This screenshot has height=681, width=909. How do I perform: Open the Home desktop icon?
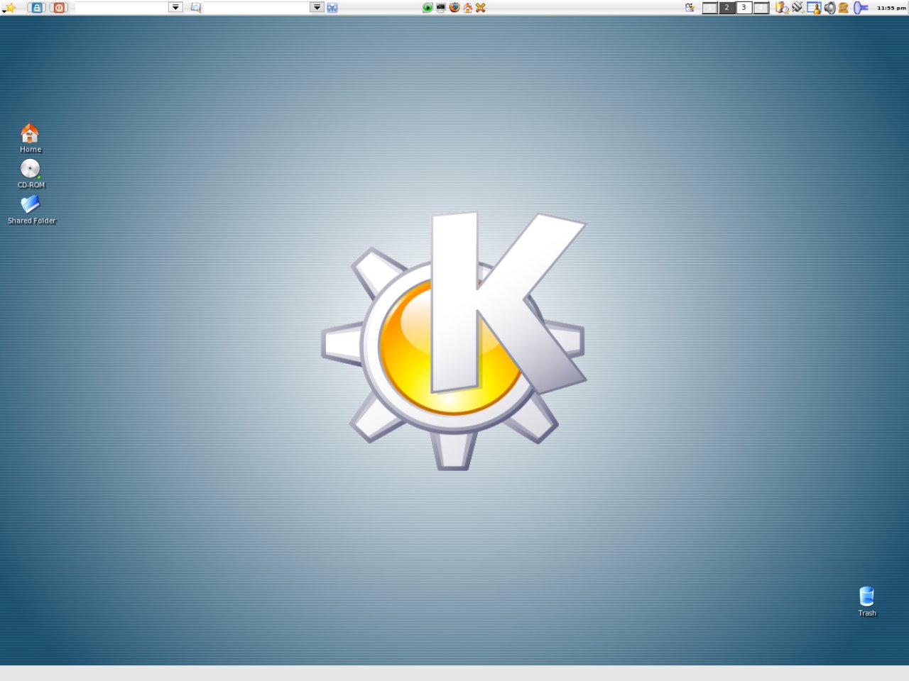coord(30,138)
